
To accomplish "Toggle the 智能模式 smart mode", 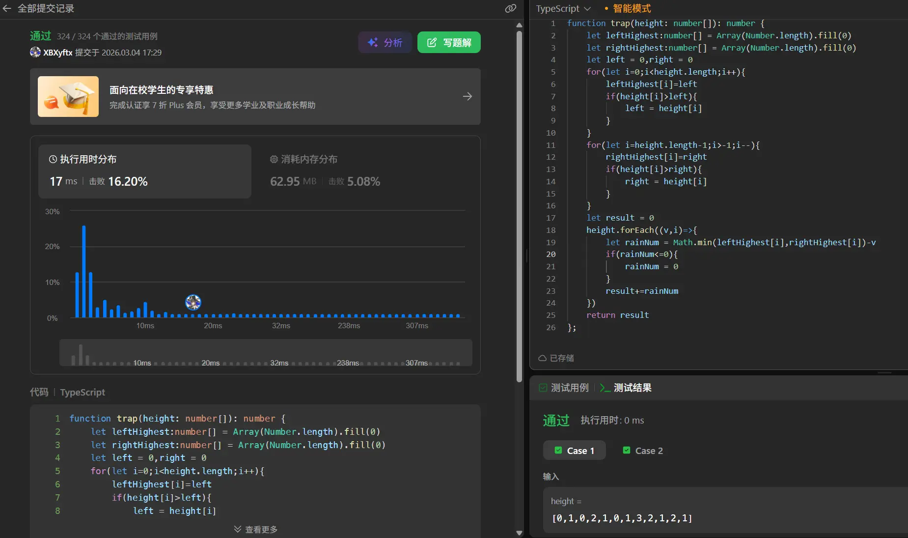I will coord(631,8).
